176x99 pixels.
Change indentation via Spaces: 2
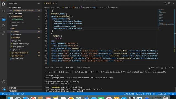tap(140, 94)
